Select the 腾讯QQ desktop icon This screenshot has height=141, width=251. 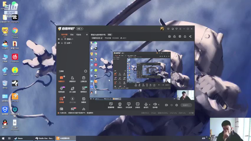[5, 124]
